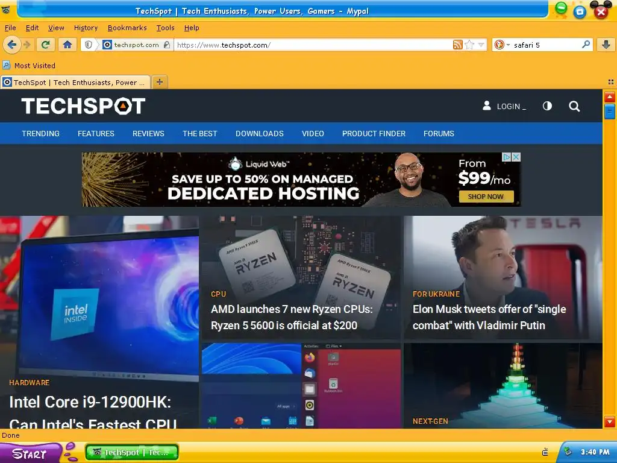Open the FEATURES nav item
Screen dimensions: 617x463
point(96,133)
